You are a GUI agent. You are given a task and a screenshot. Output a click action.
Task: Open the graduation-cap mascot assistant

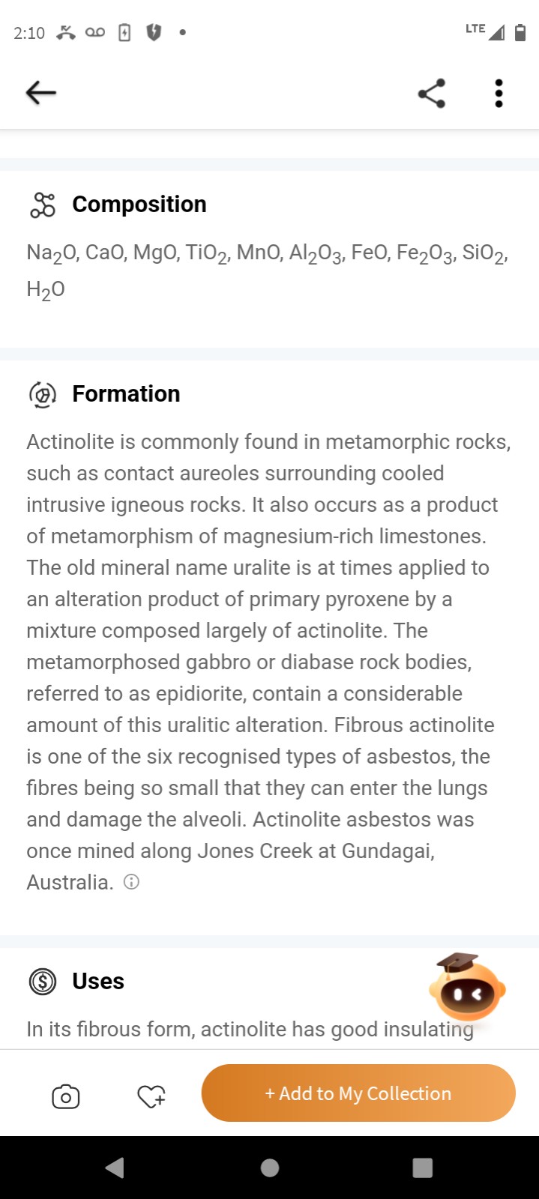467,987
